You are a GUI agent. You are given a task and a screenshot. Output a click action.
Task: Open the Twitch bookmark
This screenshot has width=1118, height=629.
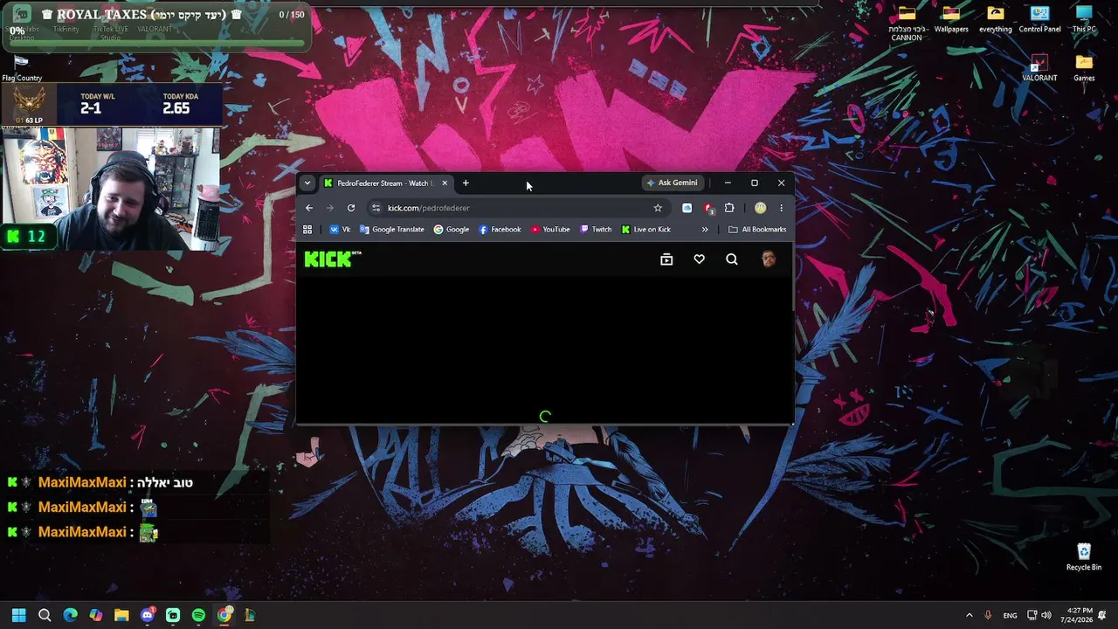point(596,230)
